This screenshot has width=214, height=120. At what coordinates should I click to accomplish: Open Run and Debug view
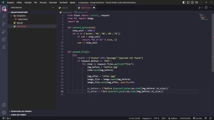click(x=4, y=32)
